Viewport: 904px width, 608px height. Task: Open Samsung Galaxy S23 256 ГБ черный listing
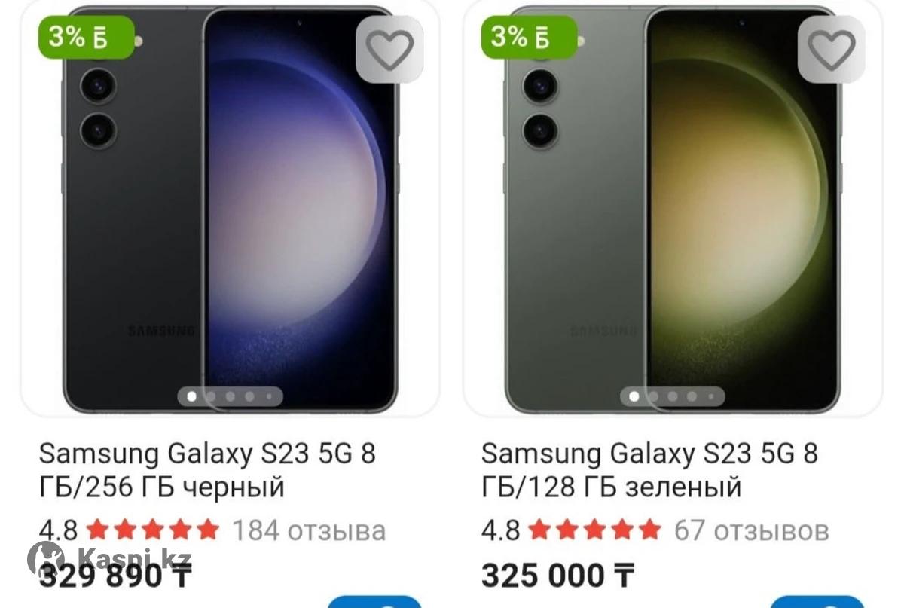pos(207,470)
